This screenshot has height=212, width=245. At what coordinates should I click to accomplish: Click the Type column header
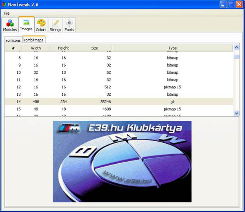[172, 48]
